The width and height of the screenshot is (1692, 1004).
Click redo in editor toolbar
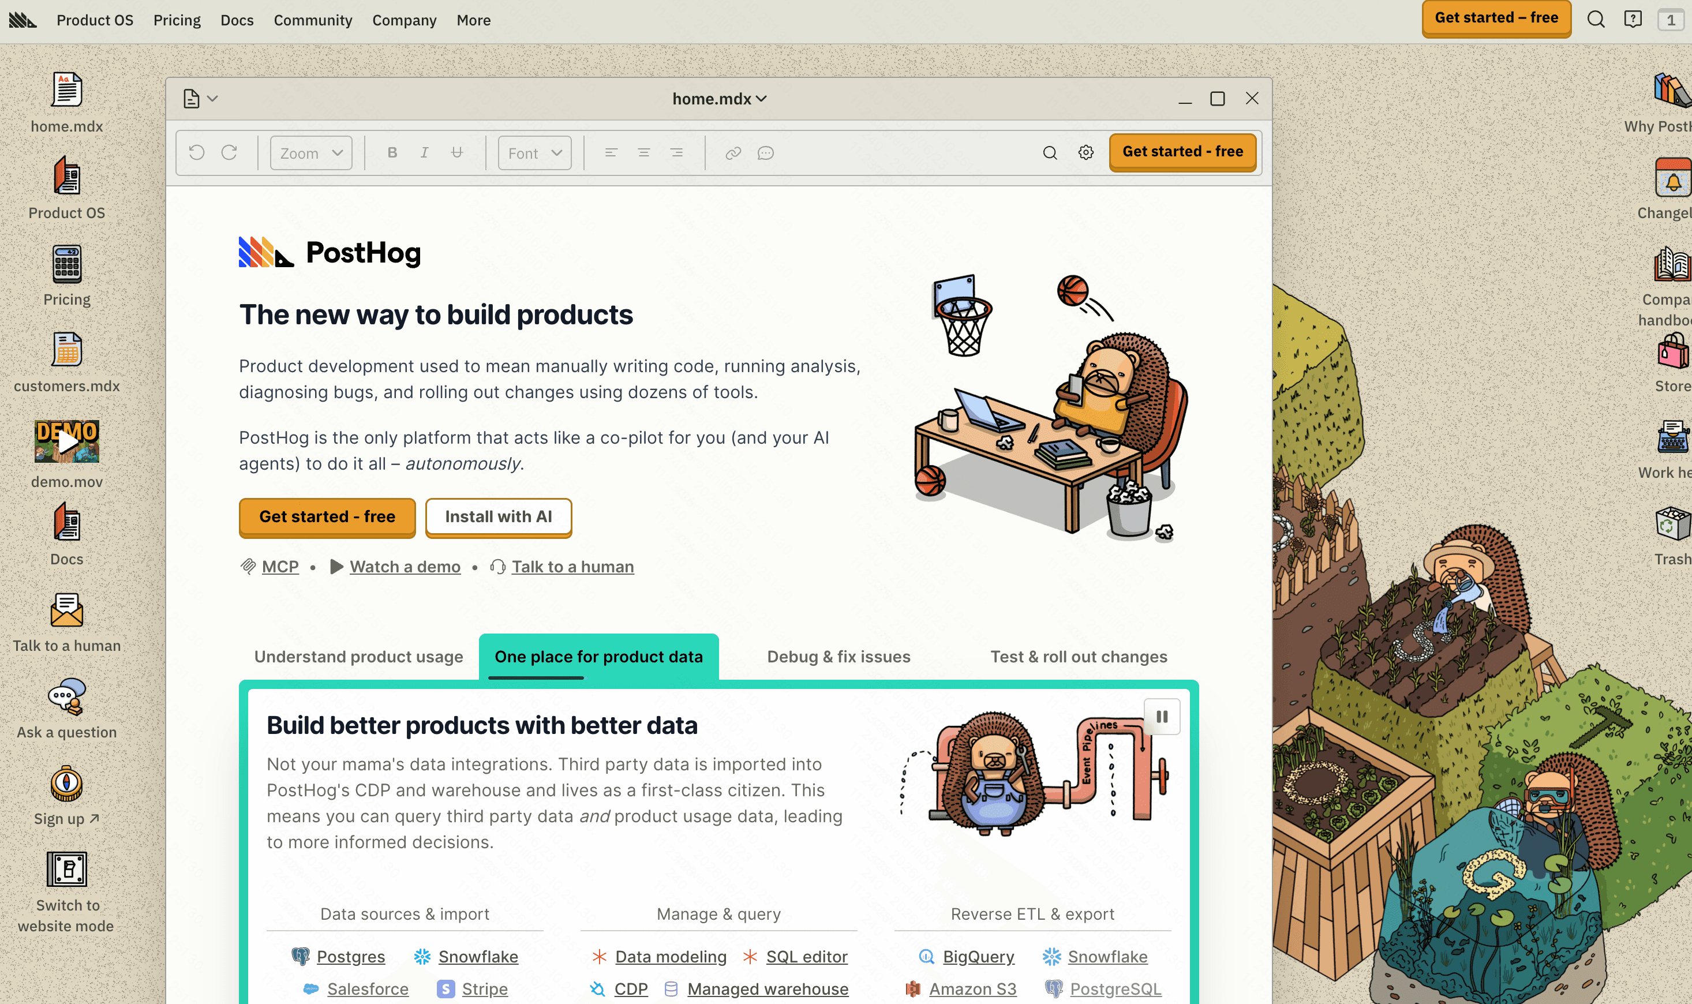pos(229,153)
